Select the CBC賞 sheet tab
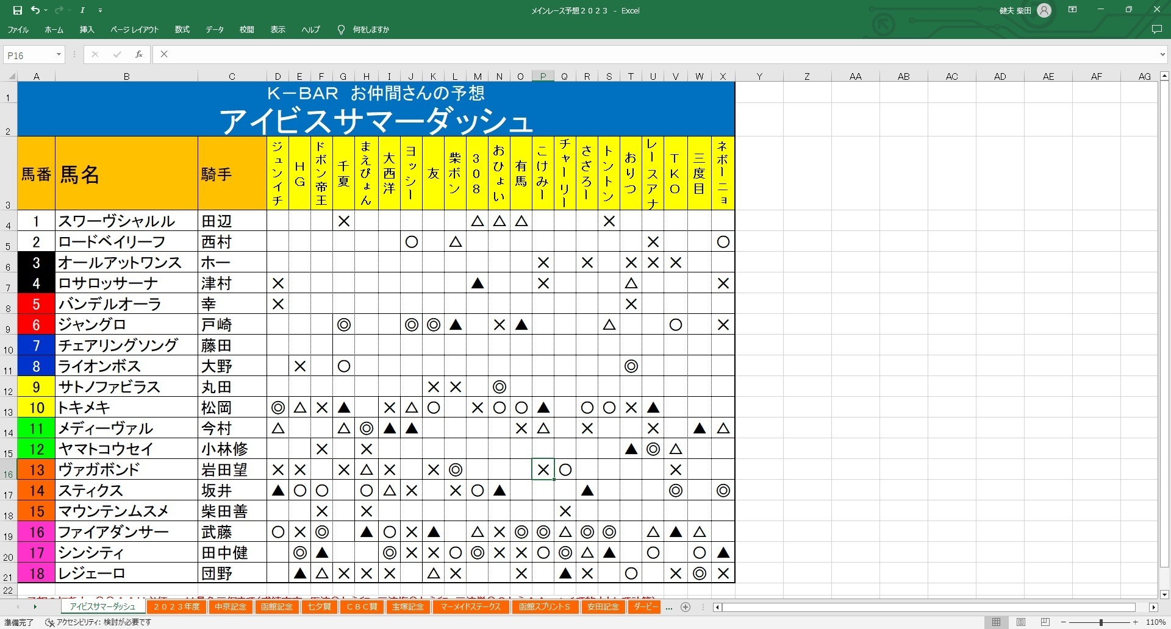 point(362,607)
